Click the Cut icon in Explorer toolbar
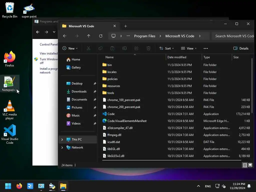This screenshot has width=256, height=192. (88, 48)
